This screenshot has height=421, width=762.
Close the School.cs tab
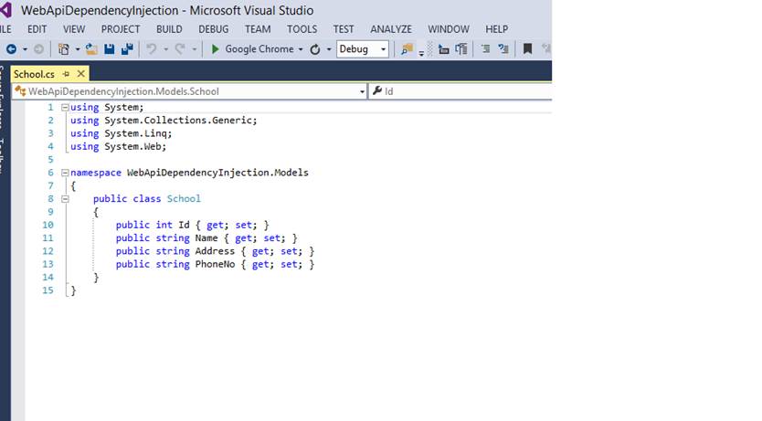point(81,74)
